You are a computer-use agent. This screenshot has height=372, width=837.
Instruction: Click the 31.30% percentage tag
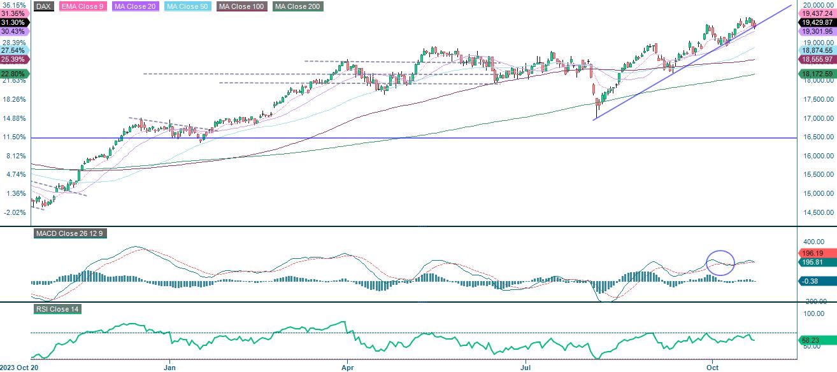[x=14, y=22]
